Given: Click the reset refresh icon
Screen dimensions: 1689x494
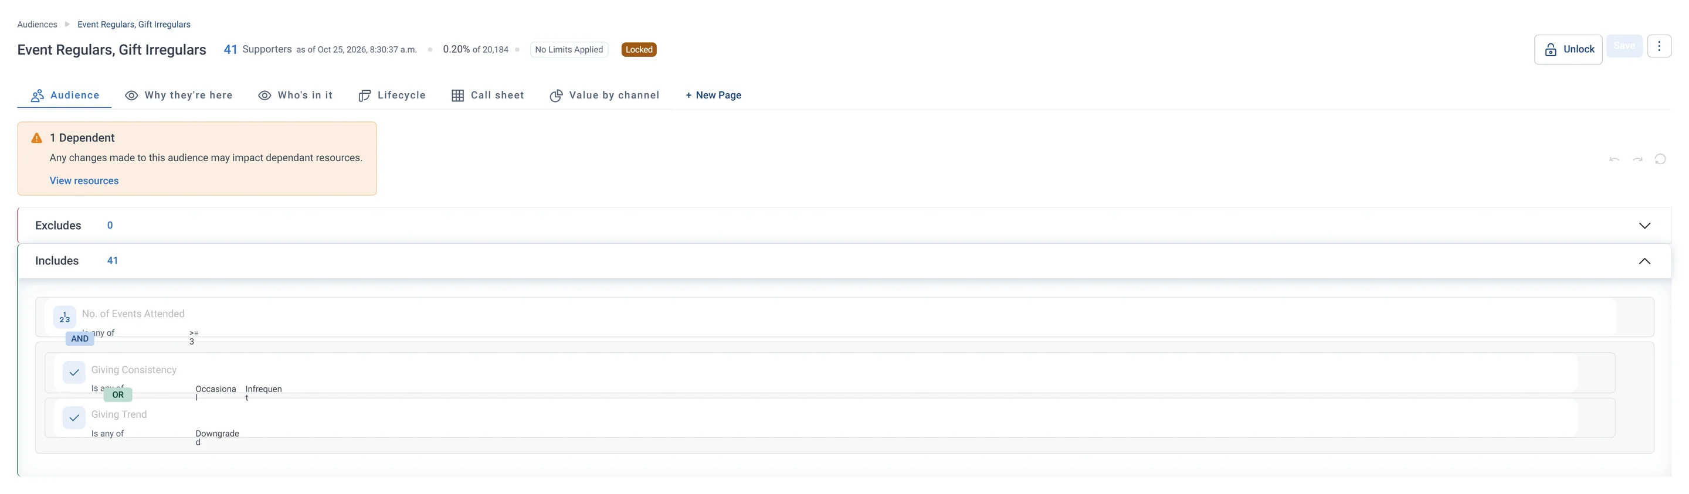Looking at the screenshot, I should click(x=1660, y=159).
